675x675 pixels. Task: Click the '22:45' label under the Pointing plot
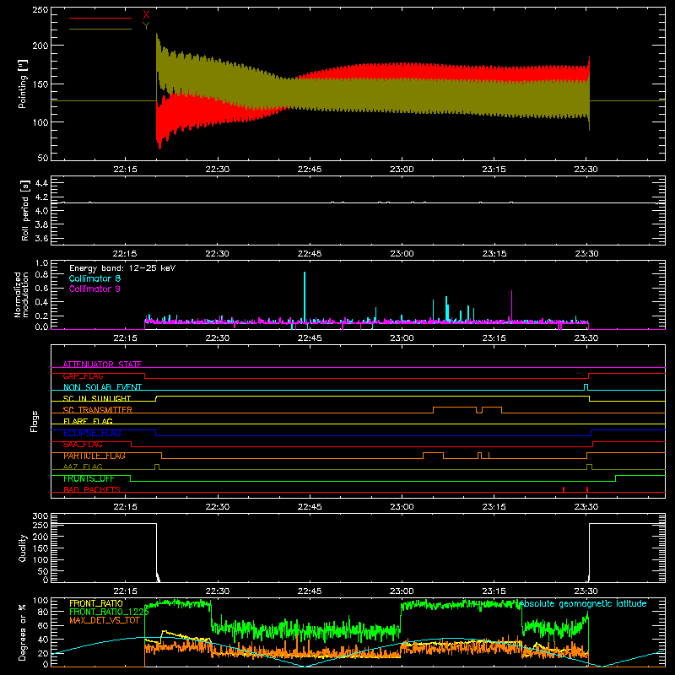point(310,170)
